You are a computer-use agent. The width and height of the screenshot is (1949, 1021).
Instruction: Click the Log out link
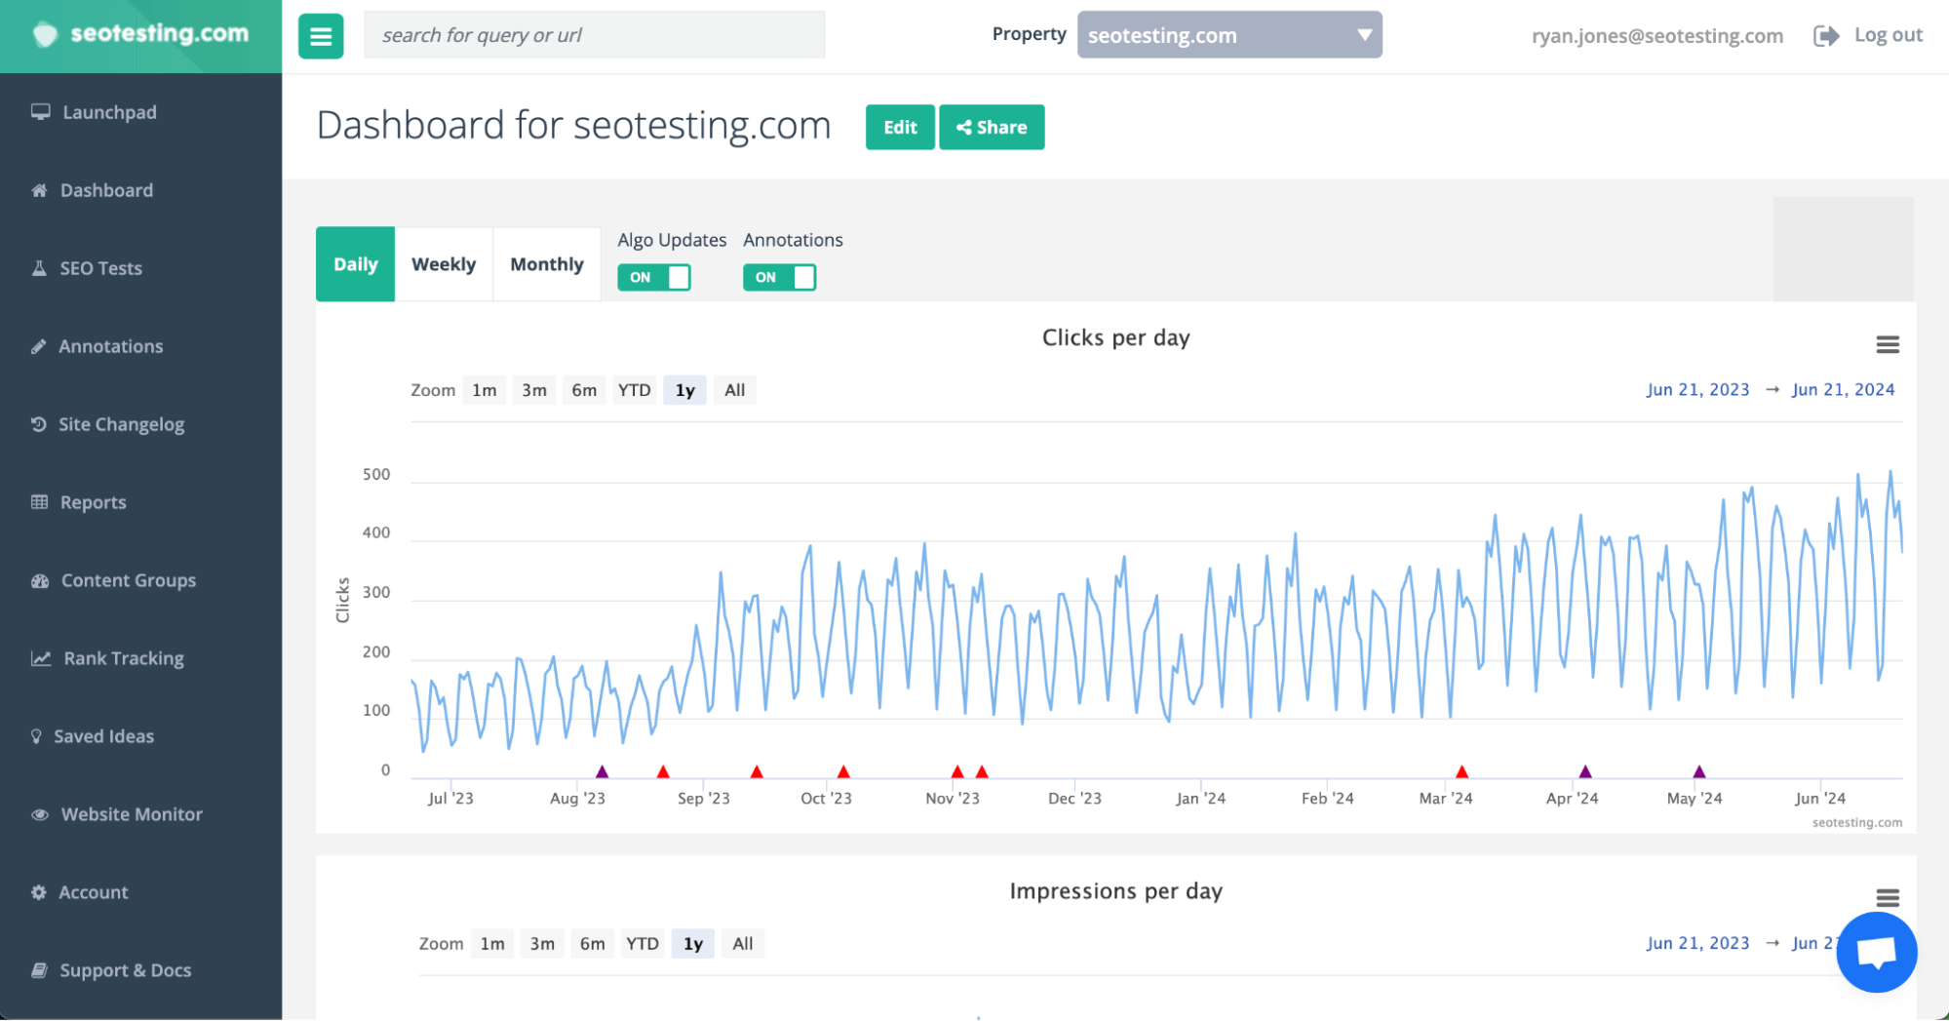(x=1888, y=35)
